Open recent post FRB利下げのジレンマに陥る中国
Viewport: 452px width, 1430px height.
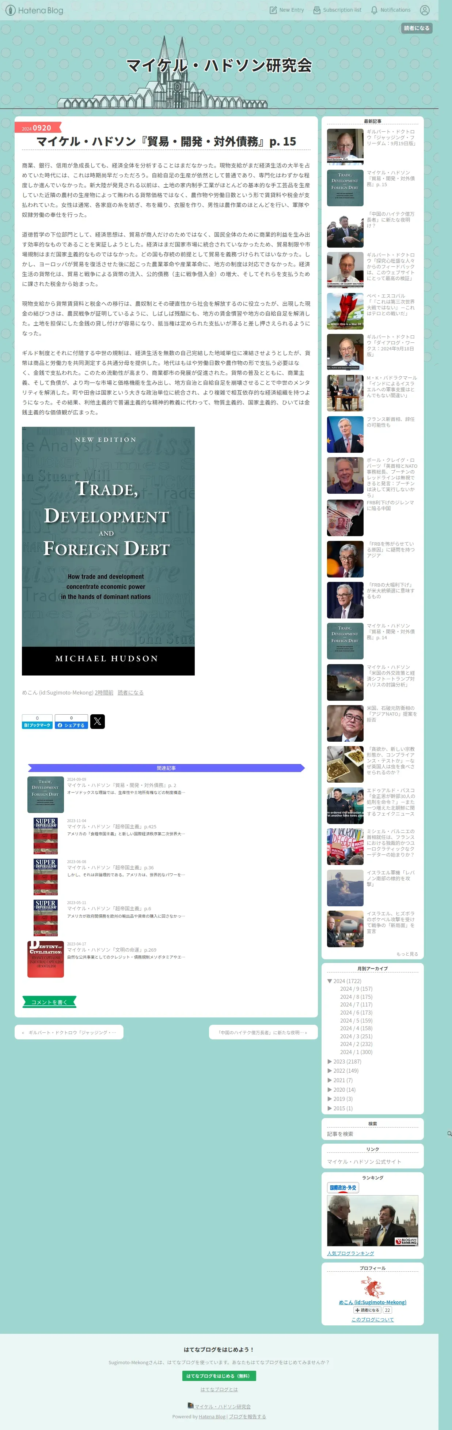tap(390, 505)
